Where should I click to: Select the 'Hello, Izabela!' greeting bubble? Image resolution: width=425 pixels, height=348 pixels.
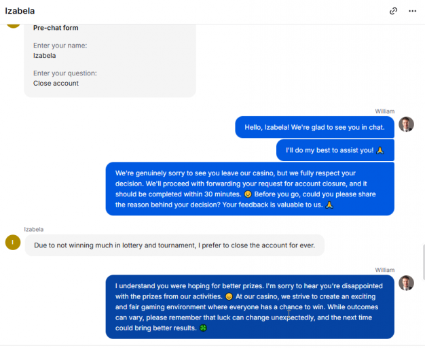coord(314,127)
